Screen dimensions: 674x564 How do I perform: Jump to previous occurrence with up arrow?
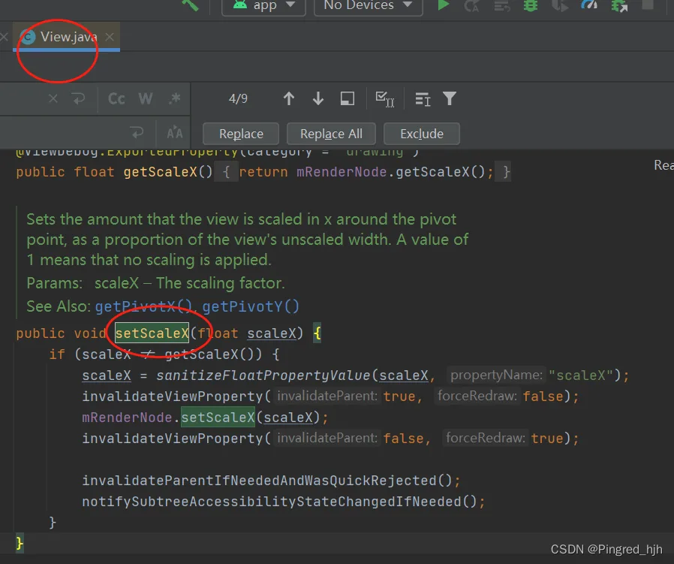[x=289, y=99]
